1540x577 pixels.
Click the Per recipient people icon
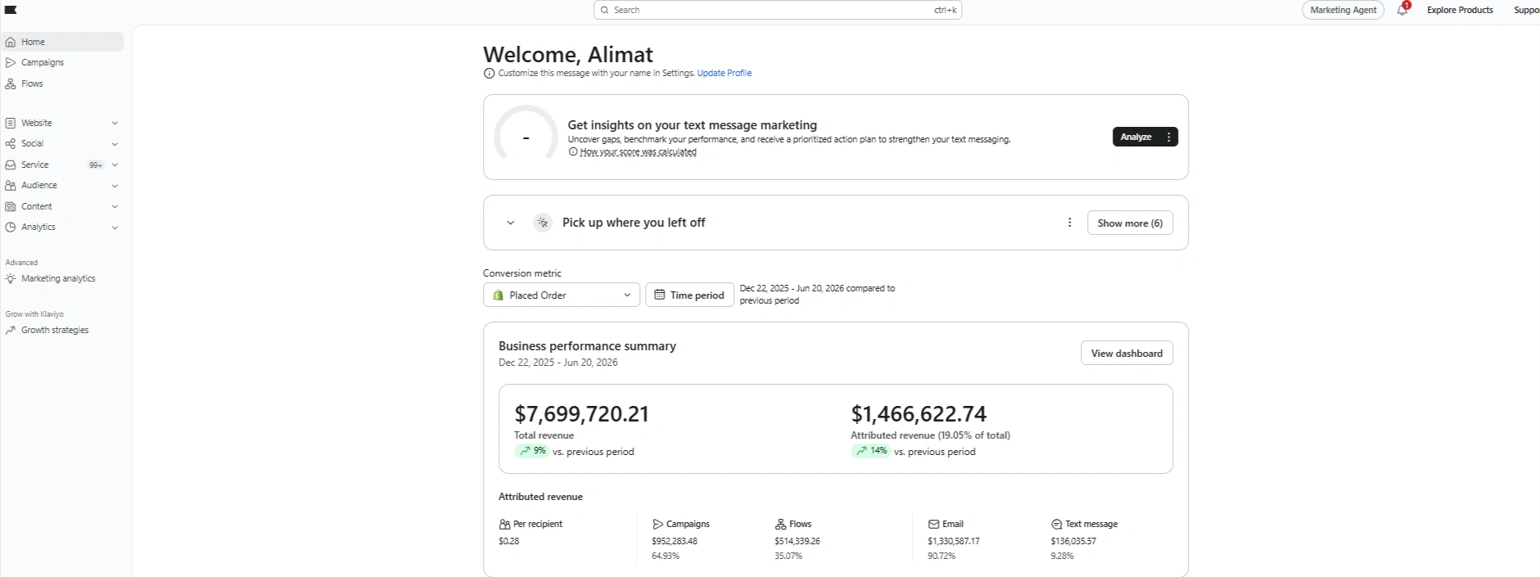coord(504,524)
